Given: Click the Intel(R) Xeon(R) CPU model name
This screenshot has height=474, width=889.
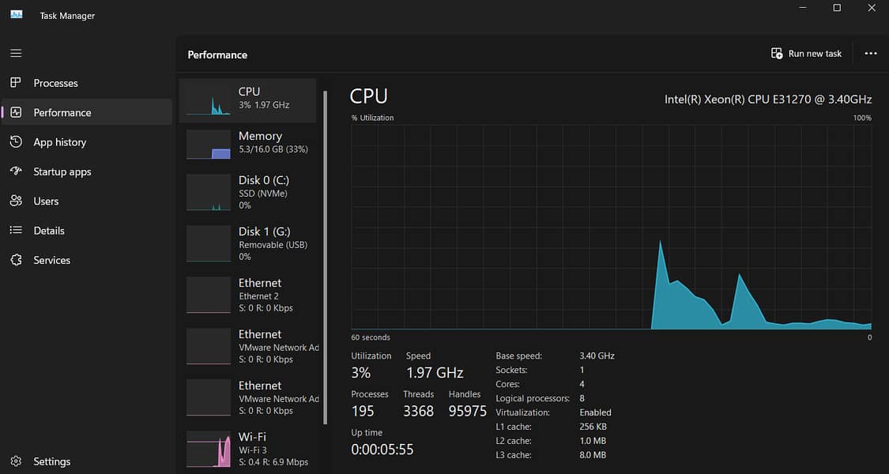Looking at the screenshot, I should (x=768, y=100).
